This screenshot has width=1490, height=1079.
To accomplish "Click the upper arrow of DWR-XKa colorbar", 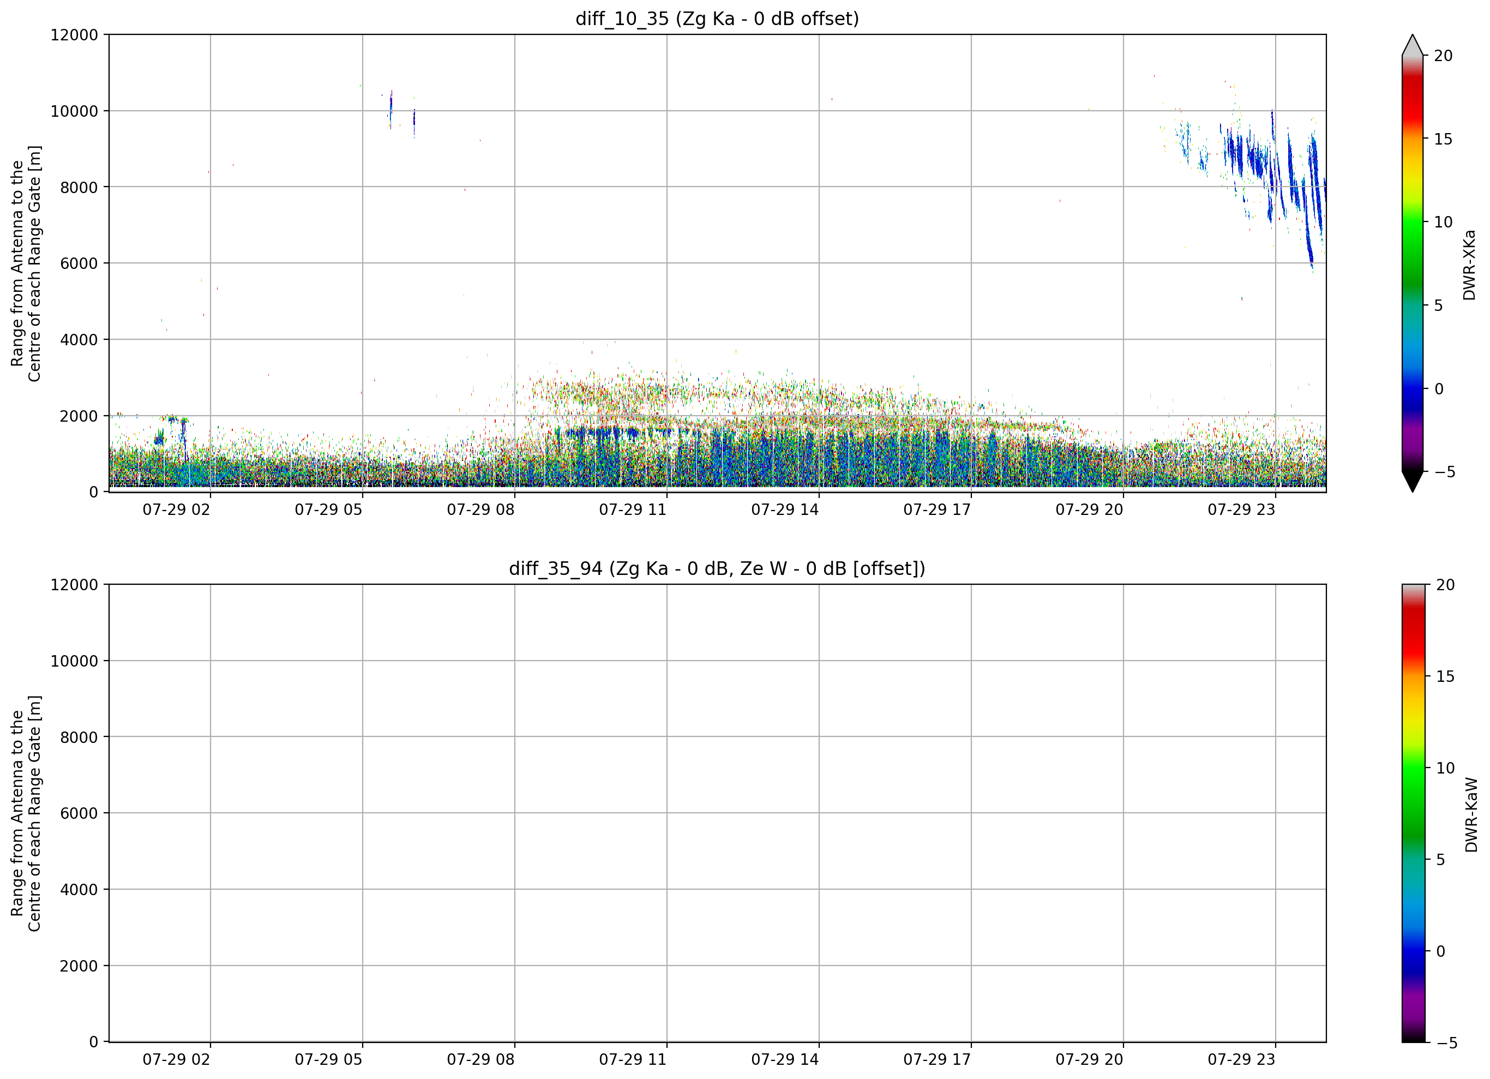I will [1413, 45].
